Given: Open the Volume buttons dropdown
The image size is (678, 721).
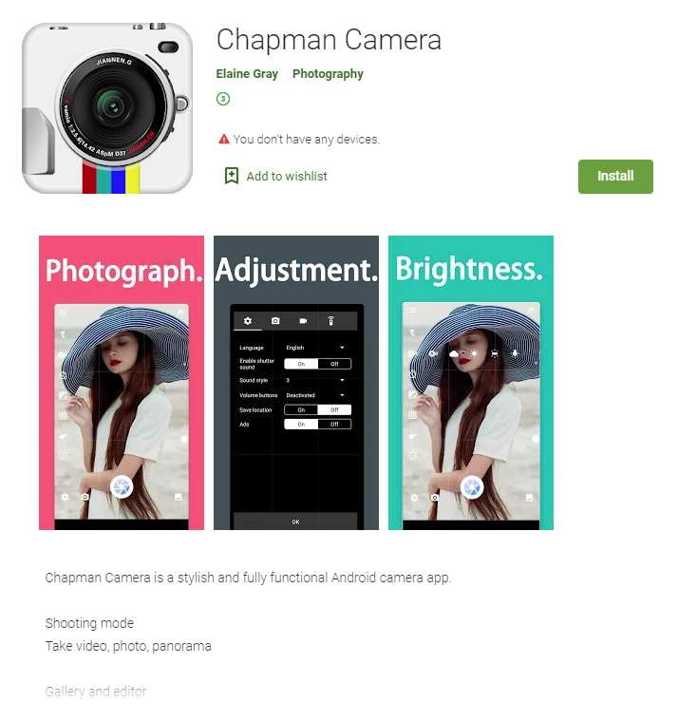Looking at the screenshot, I should pyautogui.click(x=315, y=395).
